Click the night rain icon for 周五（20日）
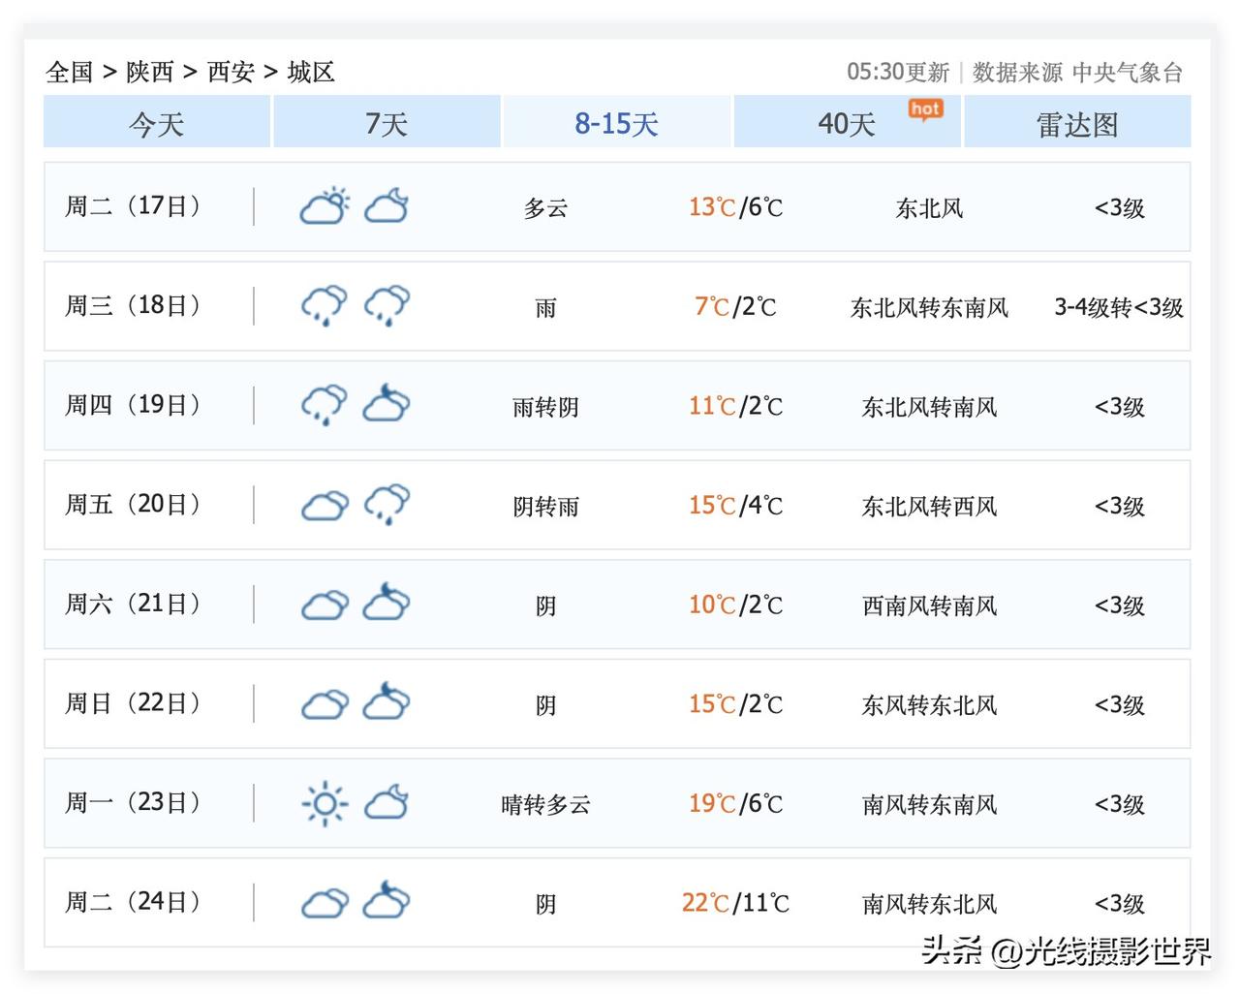This screenshot has height=994, width=1240. coord(387,506)
